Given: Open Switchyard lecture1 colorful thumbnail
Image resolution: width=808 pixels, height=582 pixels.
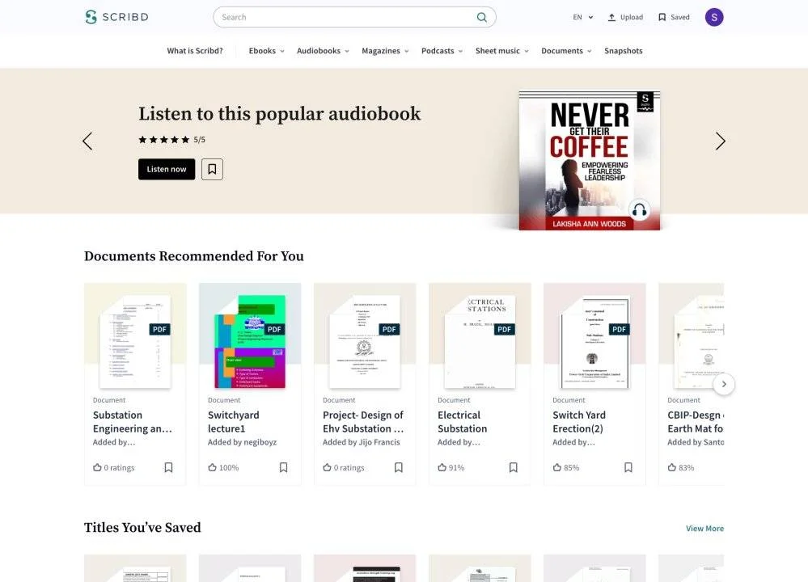Looking at the screenshot, I should 250,342.
